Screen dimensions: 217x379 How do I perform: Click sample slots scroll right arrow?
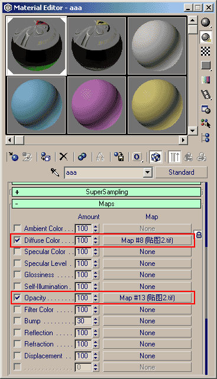click(183, 140)
